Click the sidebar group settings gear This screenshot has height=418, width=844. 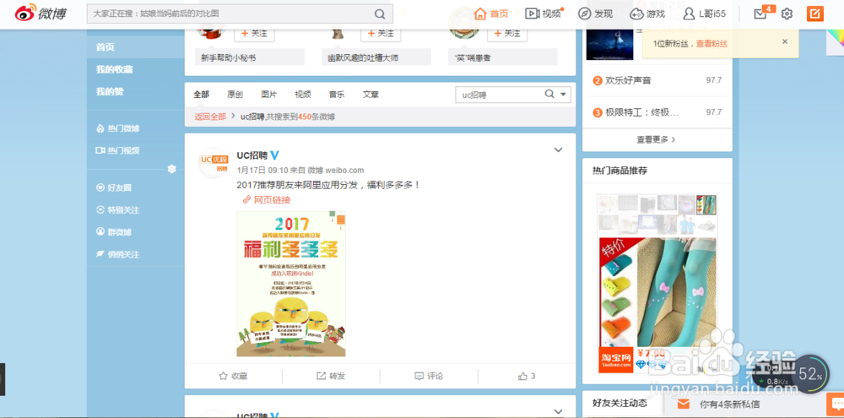click(171, 169)
